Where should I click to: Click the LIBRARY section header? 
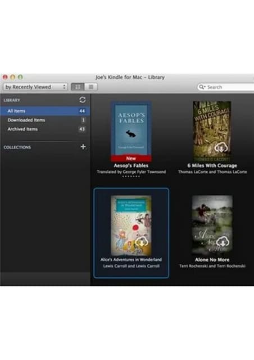tap(12, 100)
